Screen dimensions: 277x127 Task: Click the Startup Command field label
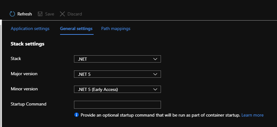coord(28,104)
